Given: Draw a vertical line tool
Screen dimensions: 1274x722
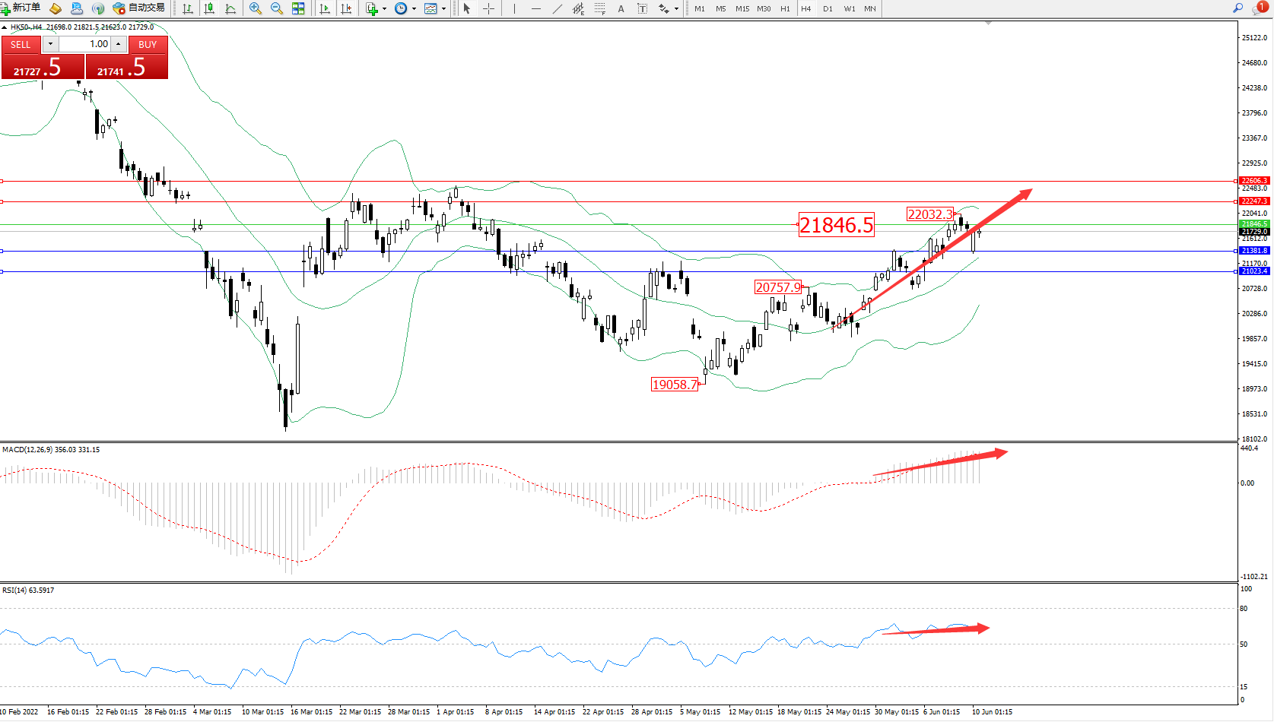Looking at the screenshot, I should coord(514,8).
